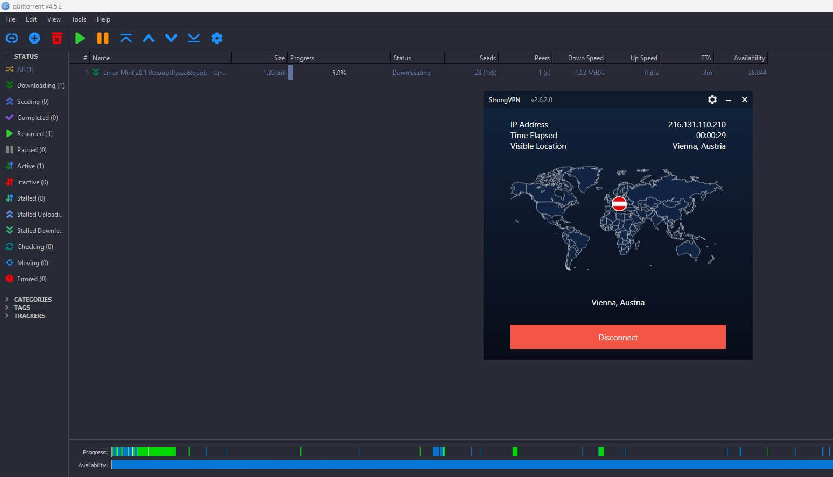Screen dimensions: 833x477
Task: Sort by Status column header
Action: coord(417,58)
